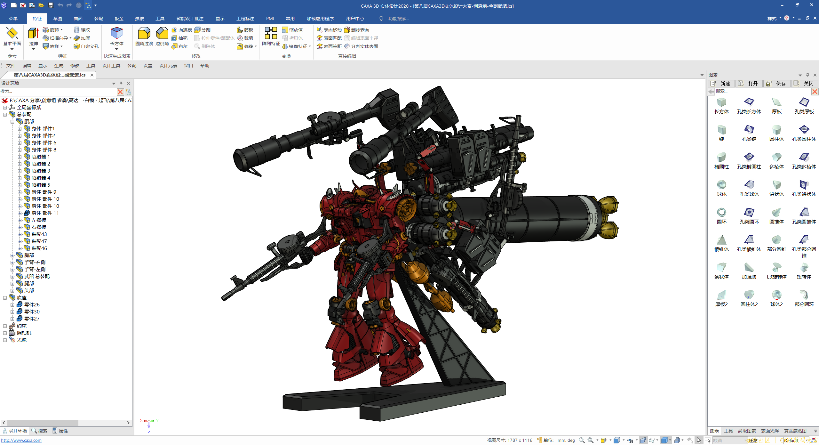Open the 自定义孔 custom hole tool
This screenshot has width=819, height=445.
click(x=86, y=46)
